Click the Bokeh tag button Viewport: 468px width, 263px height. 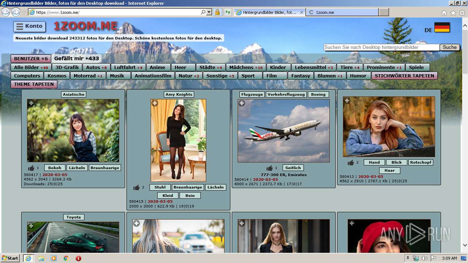[55, 168]
